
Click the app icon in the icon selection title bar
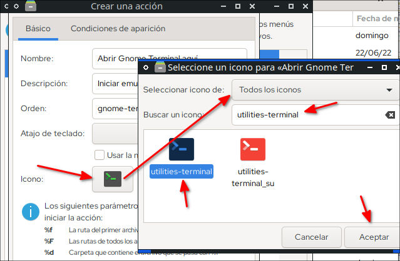pyautogui.click(x=160, y=67)
